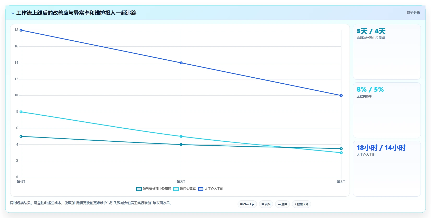Toggle the 流程失败率 legend swatch
This screenshot has height=218, width=431.
(176, 189)
